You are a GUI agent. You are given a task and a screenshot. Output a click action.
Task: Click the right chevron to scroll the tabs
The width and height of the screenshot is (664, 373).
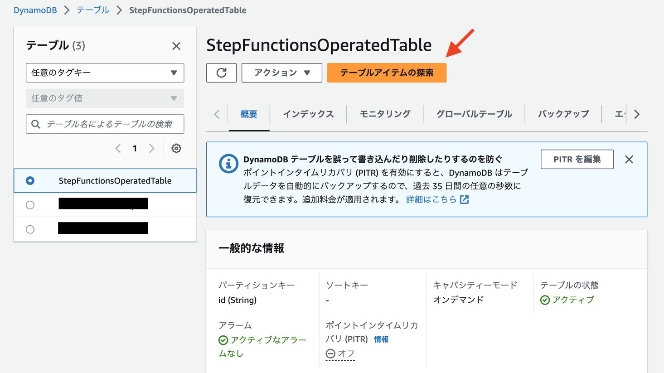(x=636, y=114)
